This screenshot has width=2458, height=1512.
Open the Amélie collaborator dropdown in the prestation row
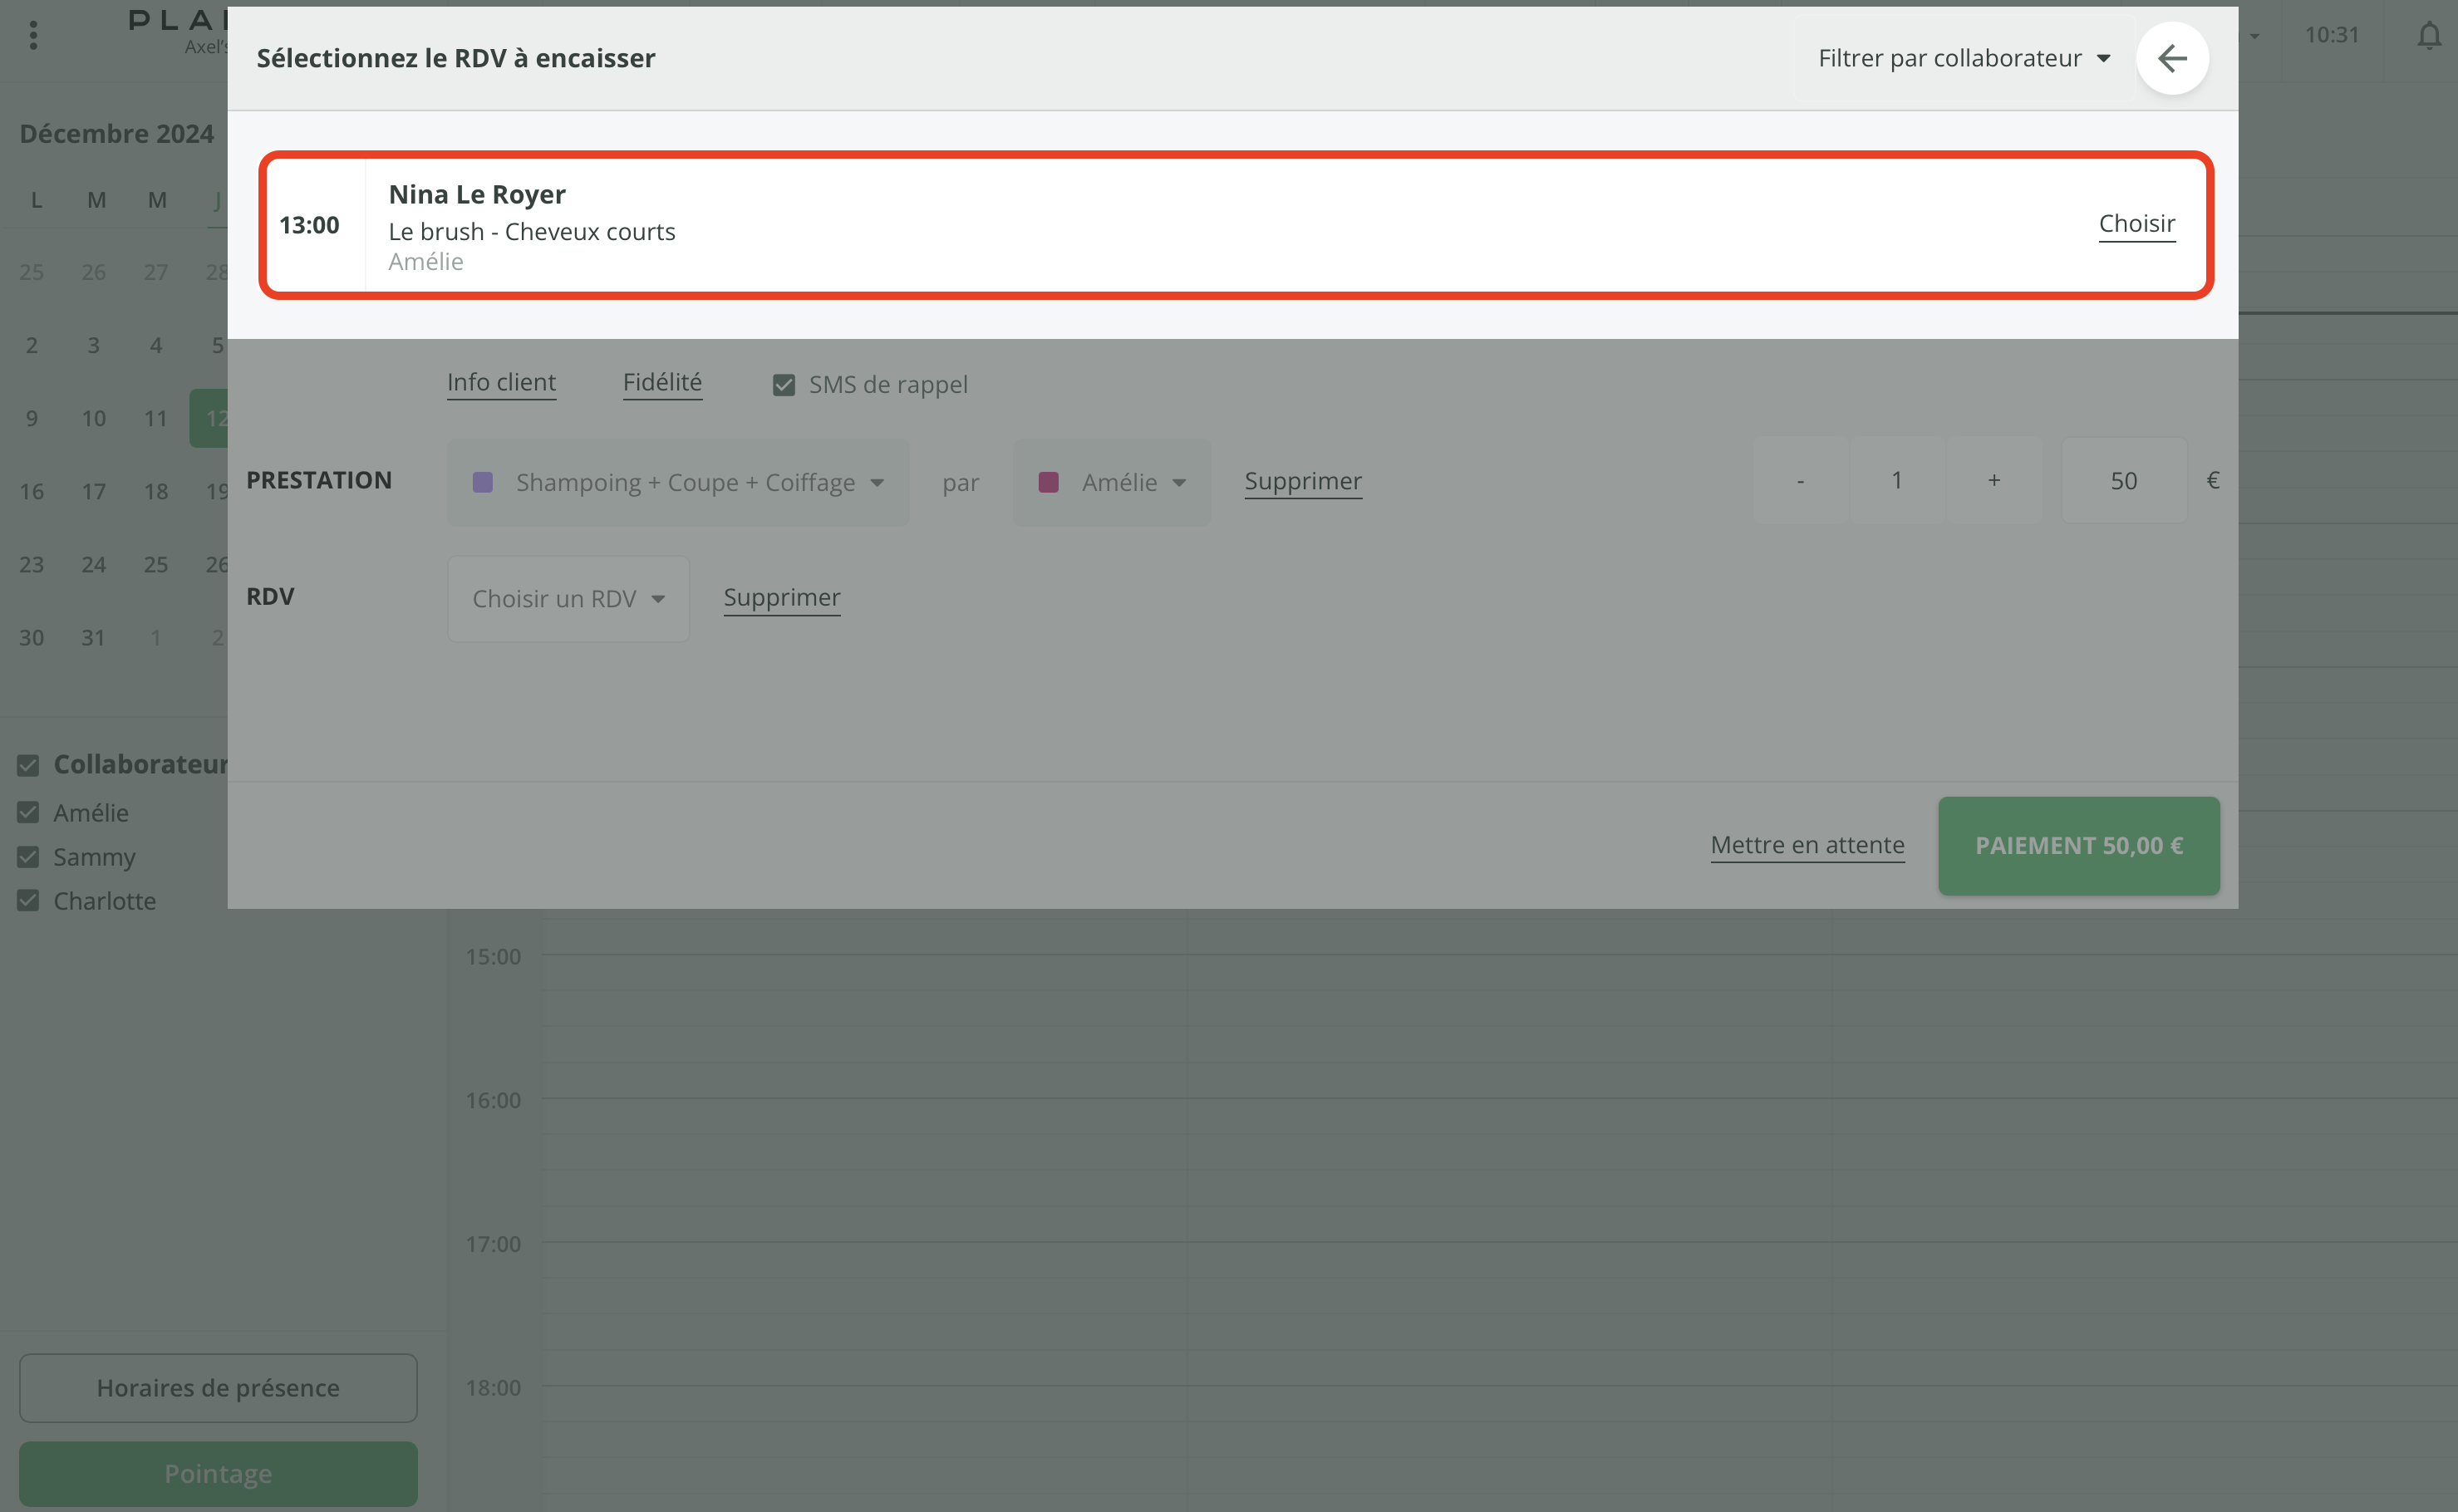tap(1112, 482)
